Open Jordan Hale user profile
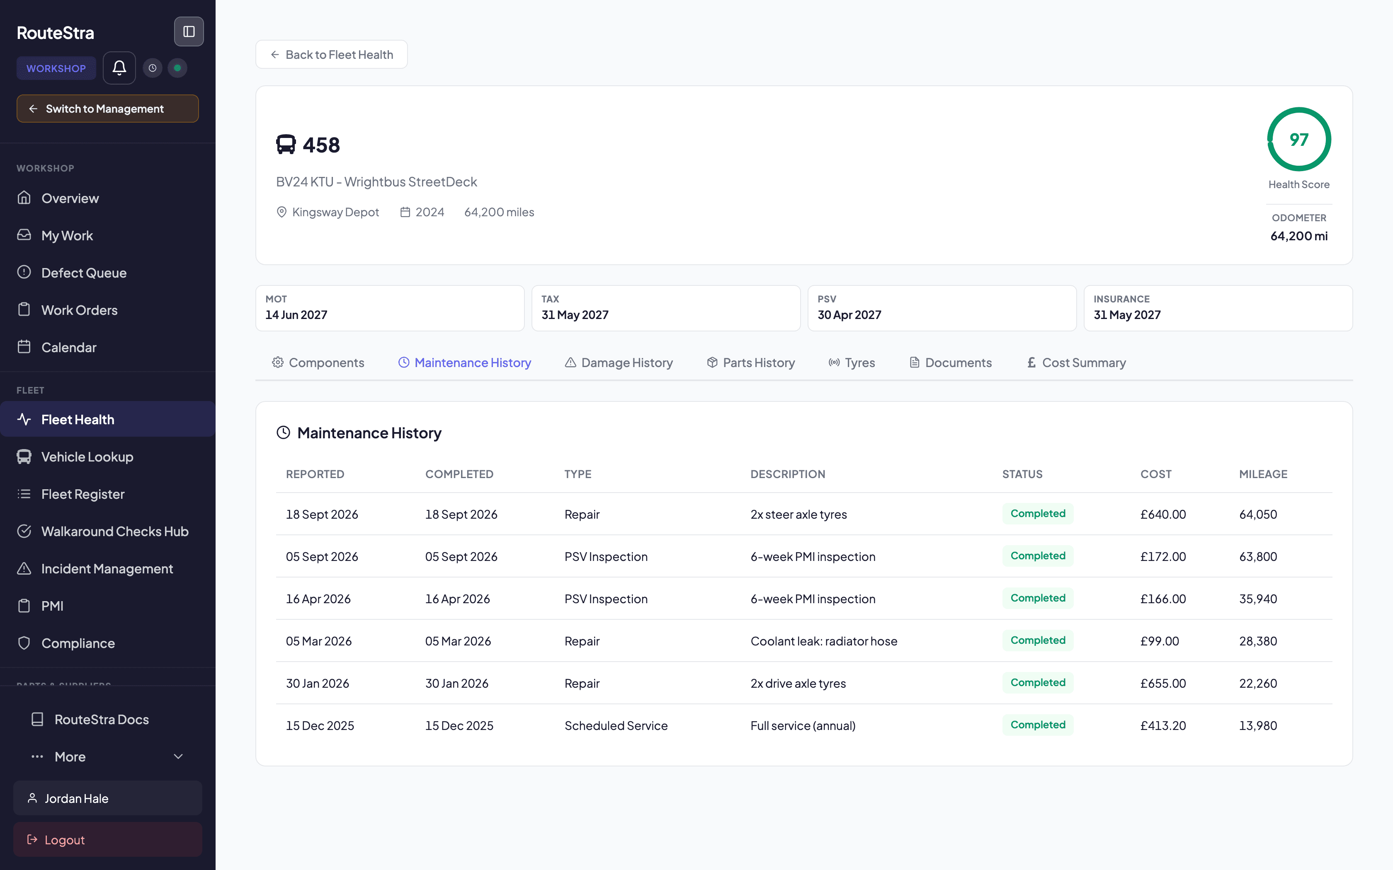 pyautogui.click(x=108, y=798)
